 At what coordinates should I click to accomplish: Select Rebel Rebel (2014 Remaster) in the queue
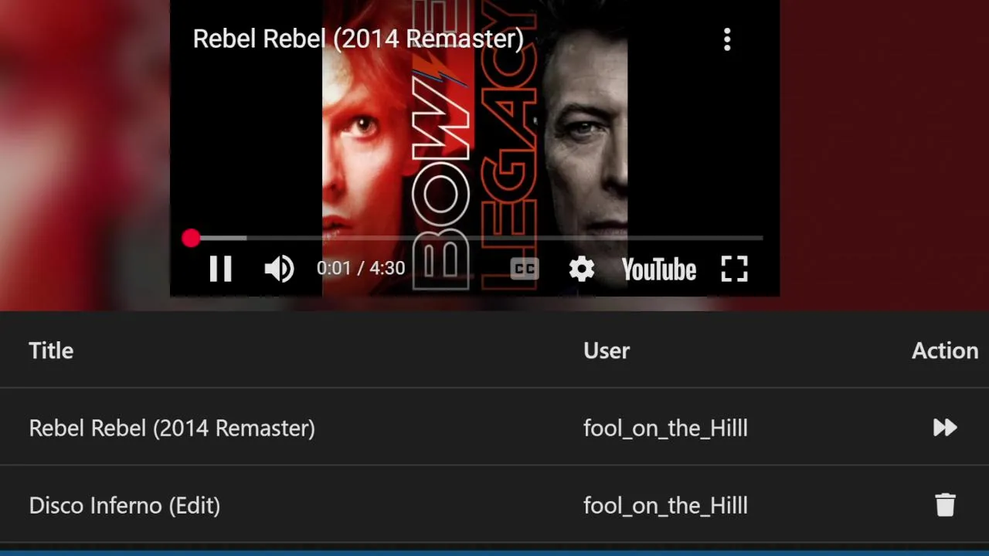pyautogui.click(x=172, y=428)
